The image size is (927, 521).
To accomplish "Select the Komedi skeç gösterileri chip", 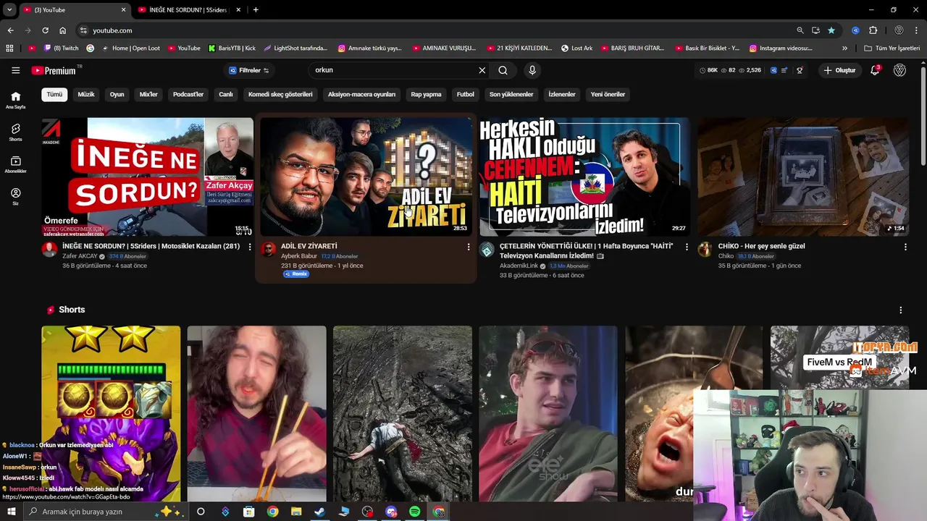I will (280, 94).
